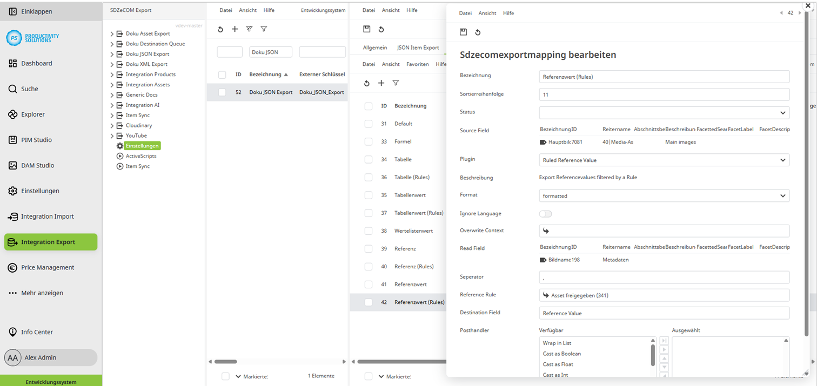Screen dimensions: 817x386
Task: Open the Datei menu in the edit panel
Action: pos(464,13)
